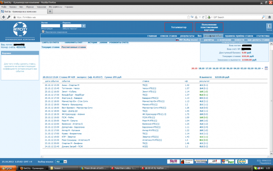Open the Журнал menu in Firefox menu bar
Screen dimensions: 273x171
[30, 7]
